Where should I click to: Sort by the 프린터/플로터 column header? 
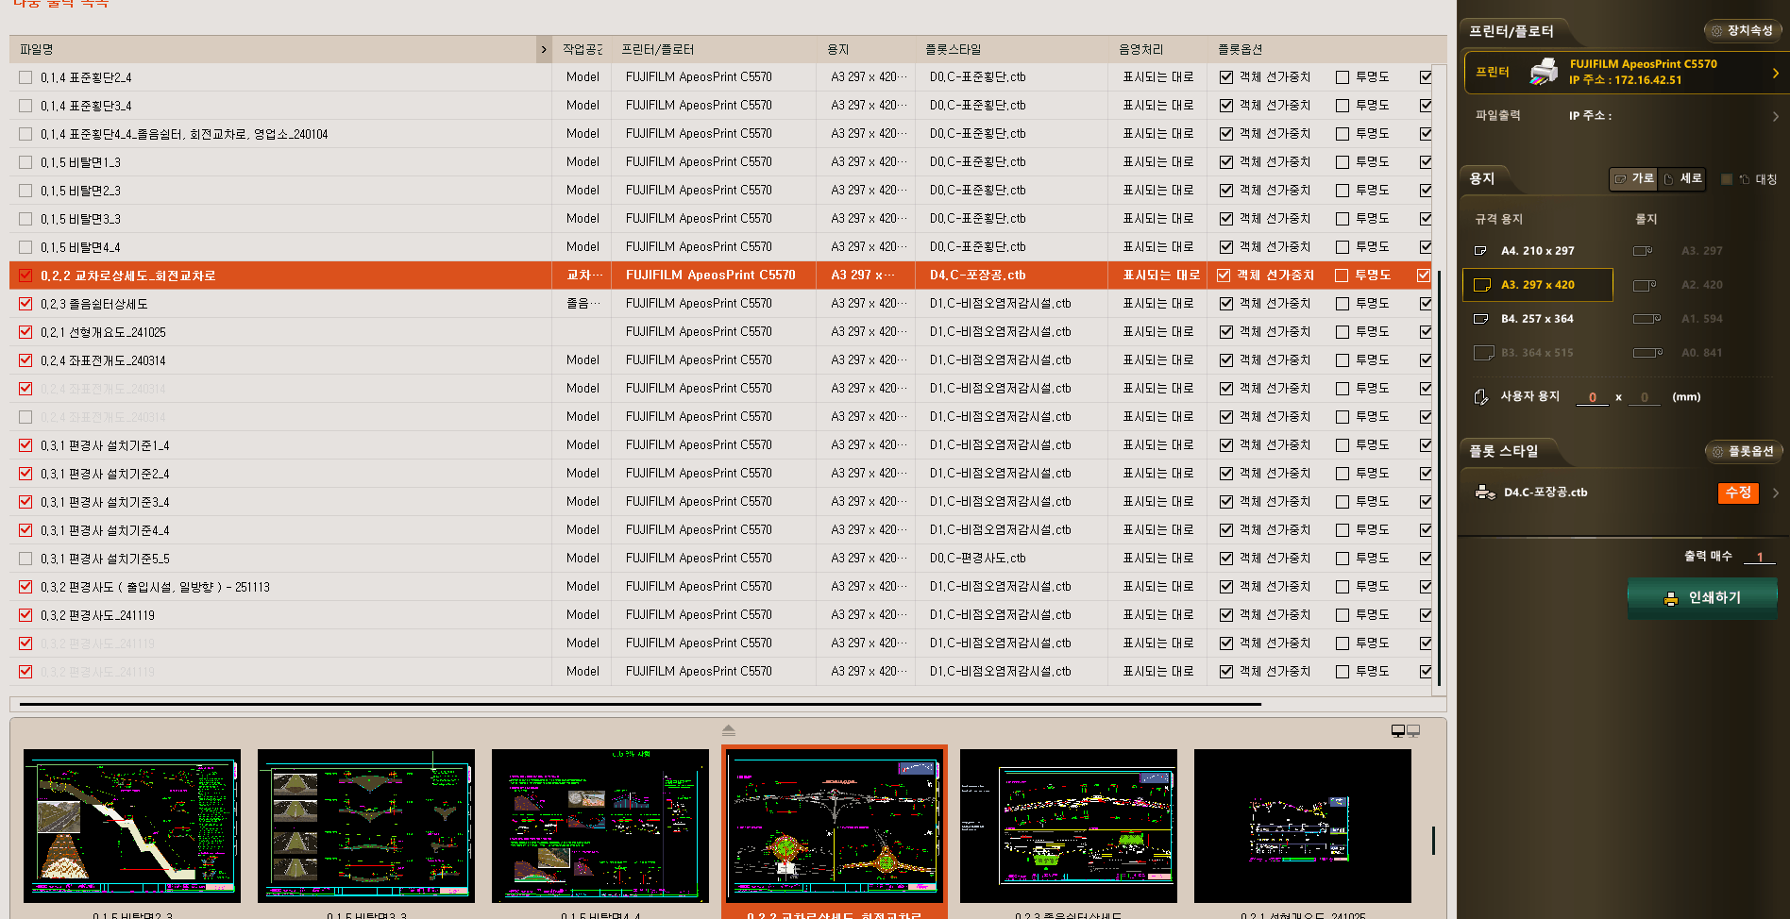[657, 49]
